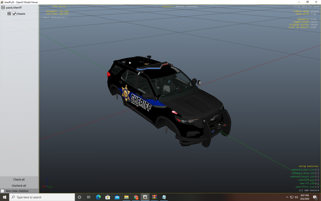Focus the Type here to search box
The image size is (321, 201).
point(42,197)
